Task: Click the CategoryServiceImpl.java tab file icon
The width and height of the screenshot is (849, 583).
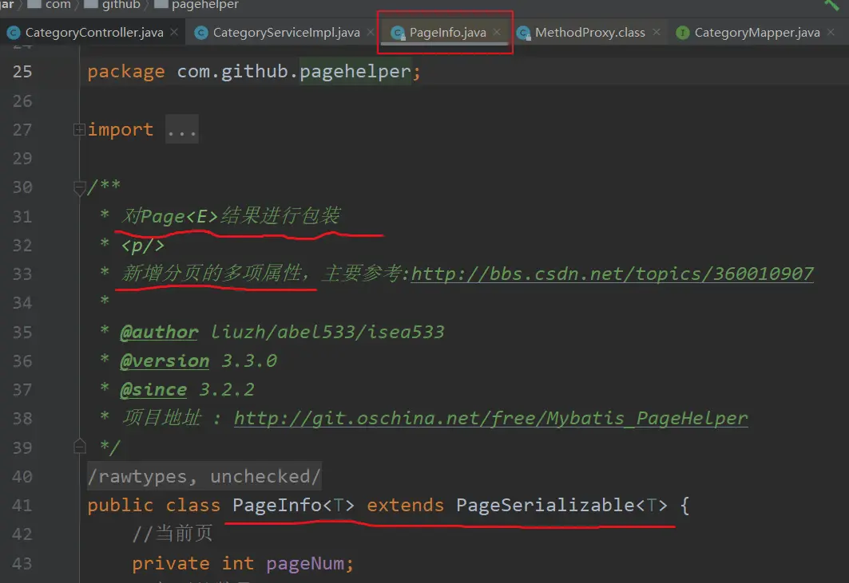Action: [x=200, y=33]
